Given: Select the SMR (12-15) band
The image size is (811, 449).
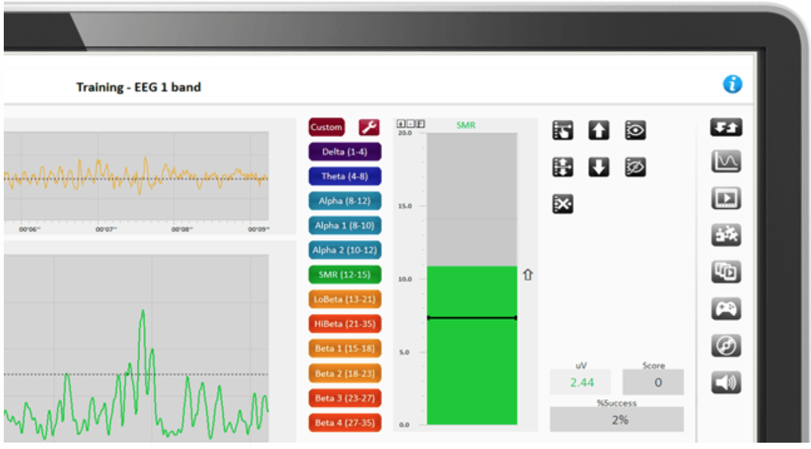Looking at the screenshot, I should click(x=345, y=275).
